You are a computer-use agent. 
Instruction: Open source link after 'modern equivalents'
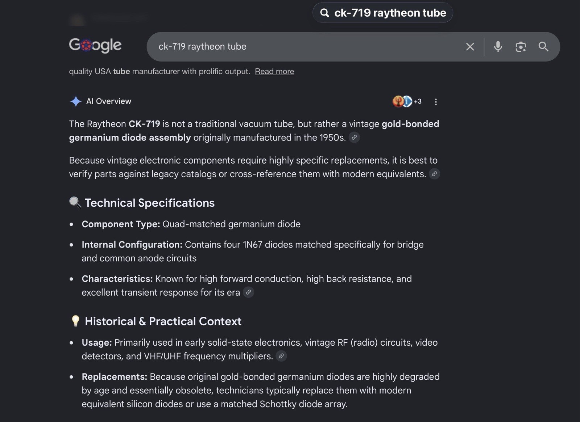(x=434, y=174)
